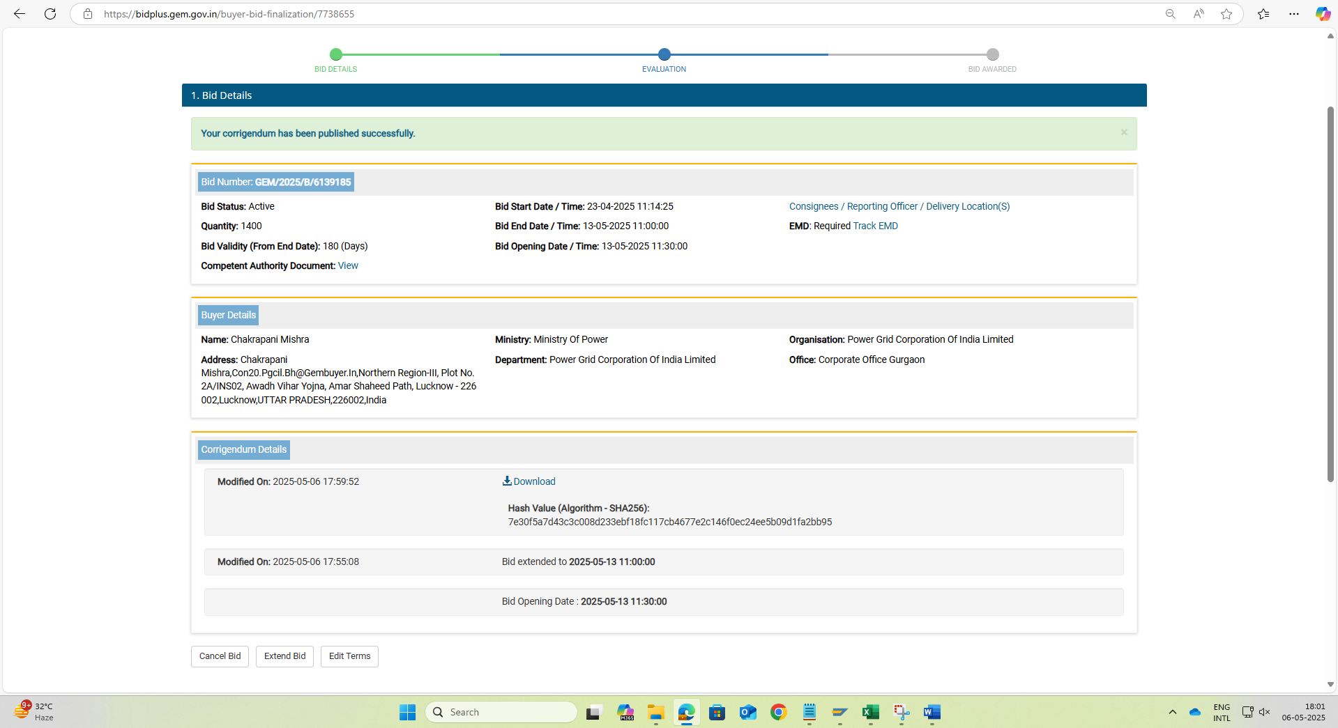The width and height of the screenshot is (1338, 728).
Task: Select bid number GEM/2025/B/6139185
Action: click(303, 182)
